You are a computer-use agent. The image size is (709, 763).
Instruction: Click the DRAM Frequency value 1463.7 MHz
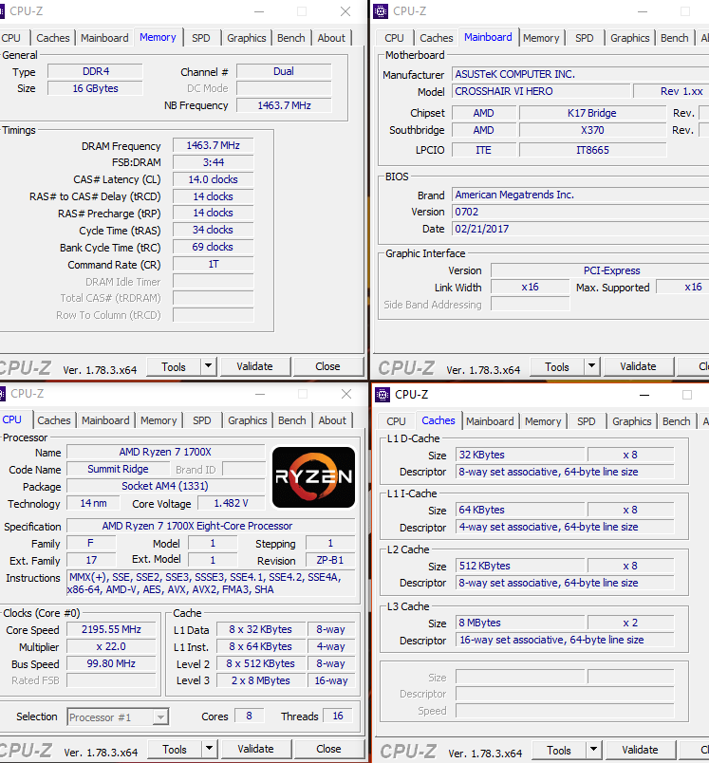214,145
